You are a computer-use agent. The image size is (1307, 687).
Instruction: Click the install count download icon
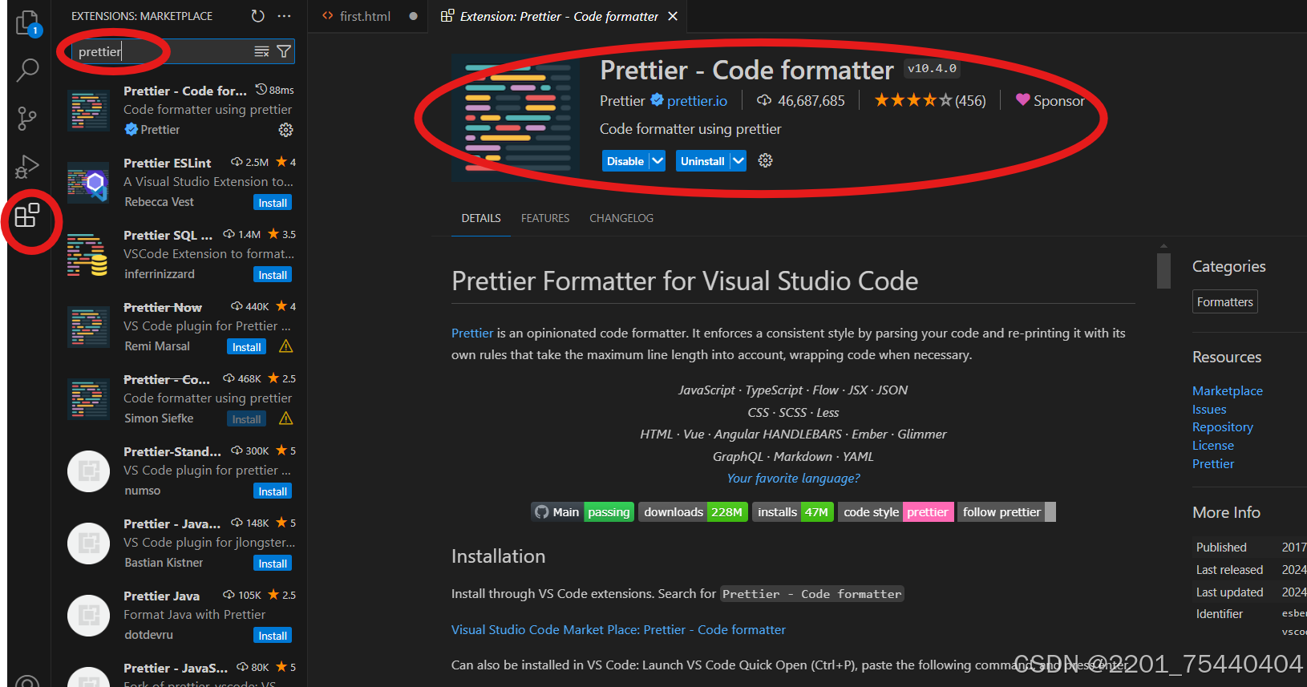pyautogui.click(x=764, y=100)
